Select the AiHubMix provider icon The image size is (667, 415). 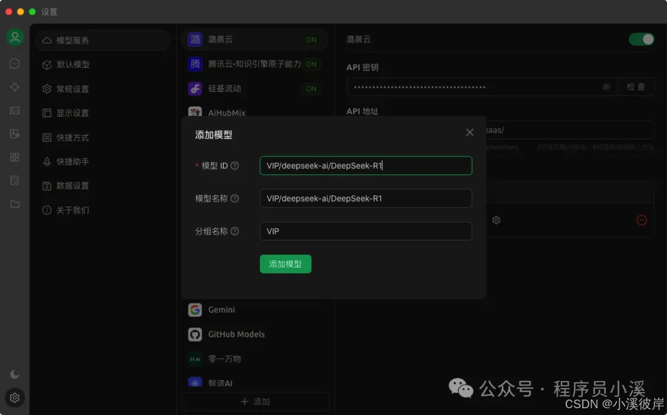point(195,111)
